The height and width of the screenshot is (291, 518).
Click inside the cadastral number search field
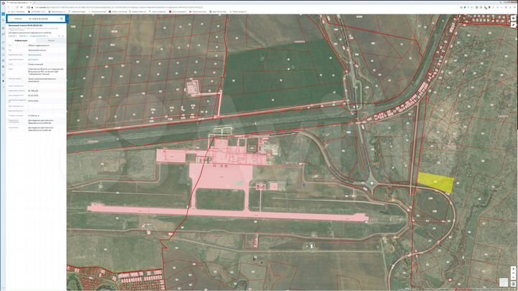point(40,20)
